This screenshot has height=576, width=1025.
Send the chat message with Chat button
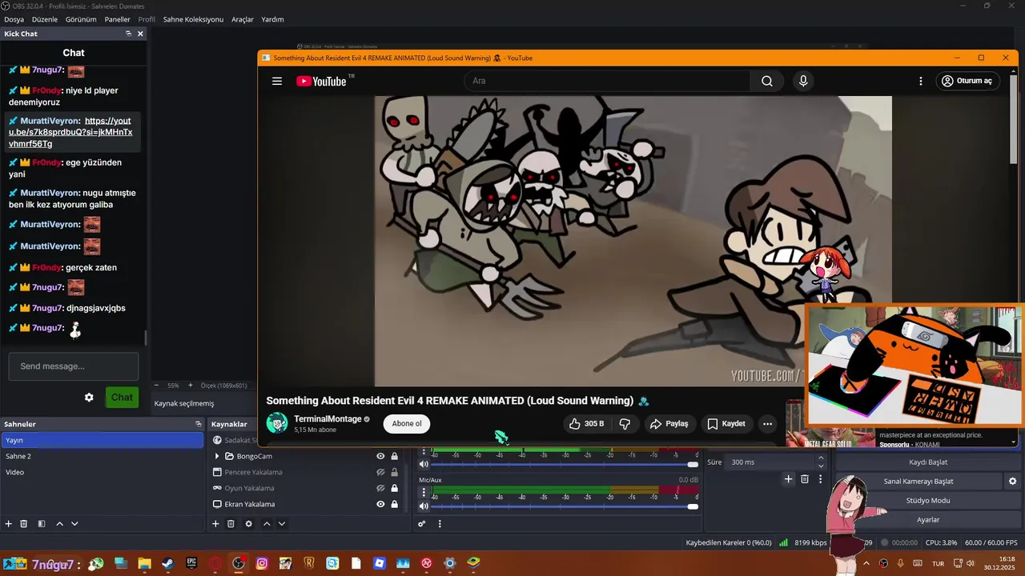(122, 398)
